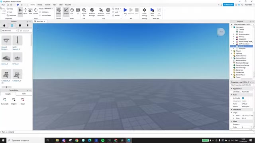
Task: Expand the Lighting node in Explorer
Action: click(x=231, y=53)
